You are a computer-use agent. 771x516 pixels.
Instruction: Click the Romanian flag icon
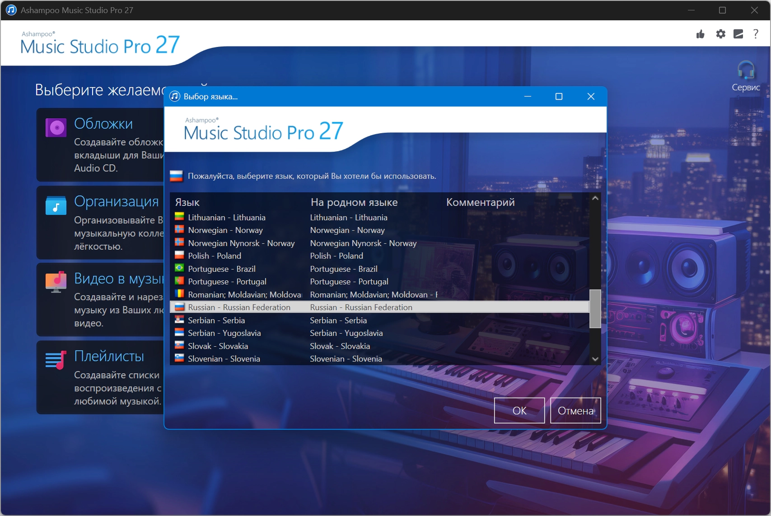click(179, 294)
